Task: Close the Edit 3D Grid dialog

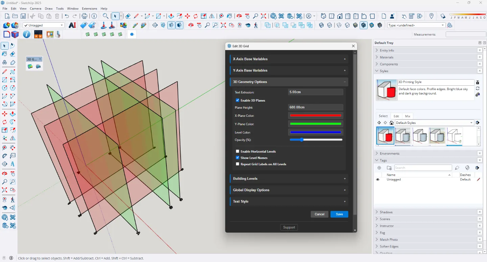Action: pos(353,46)
